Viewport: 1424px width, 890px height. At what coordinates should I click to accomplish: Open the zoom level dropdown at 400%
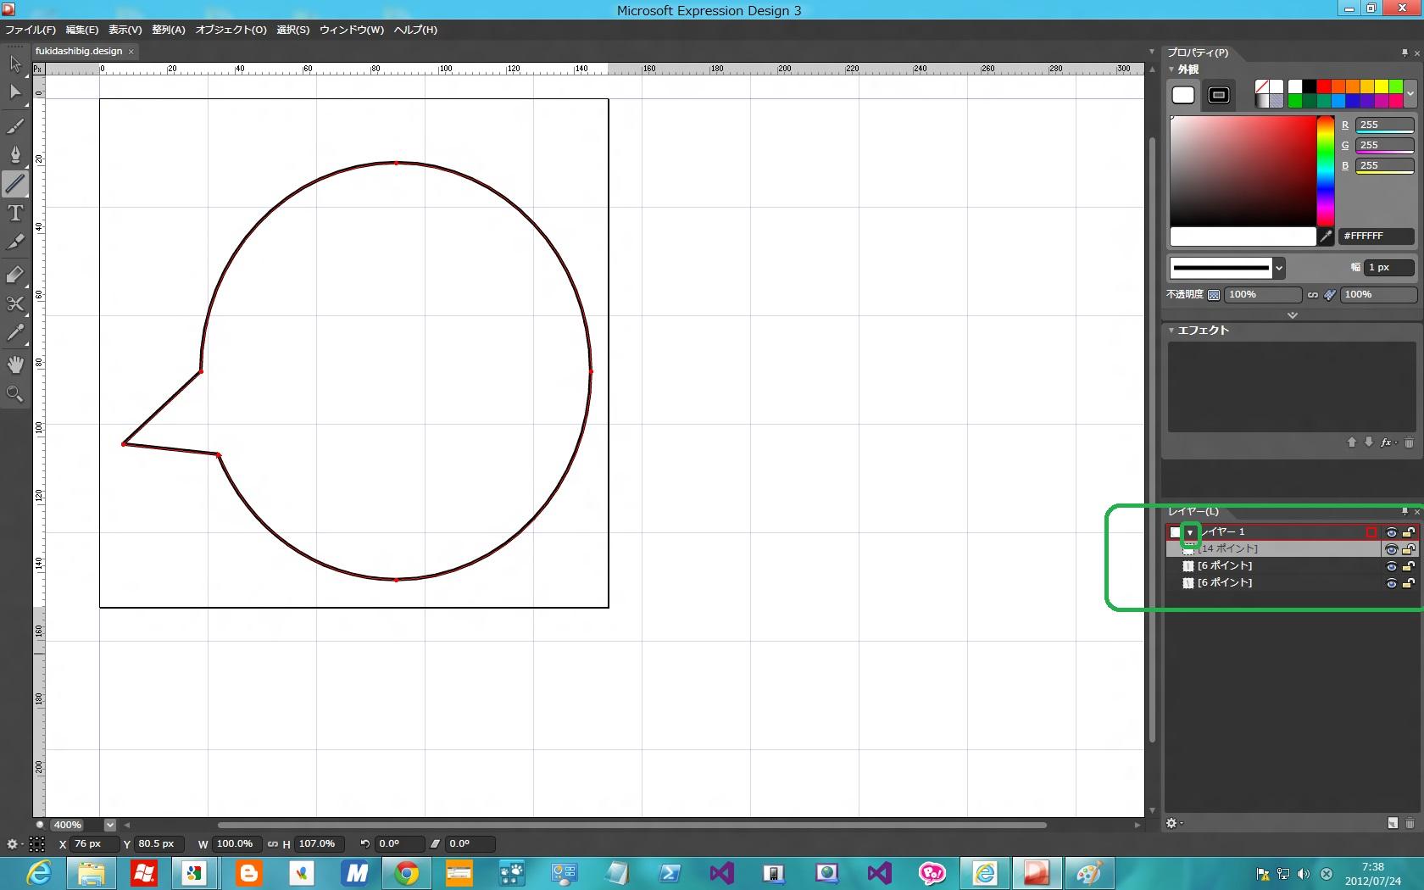point(109,825)
